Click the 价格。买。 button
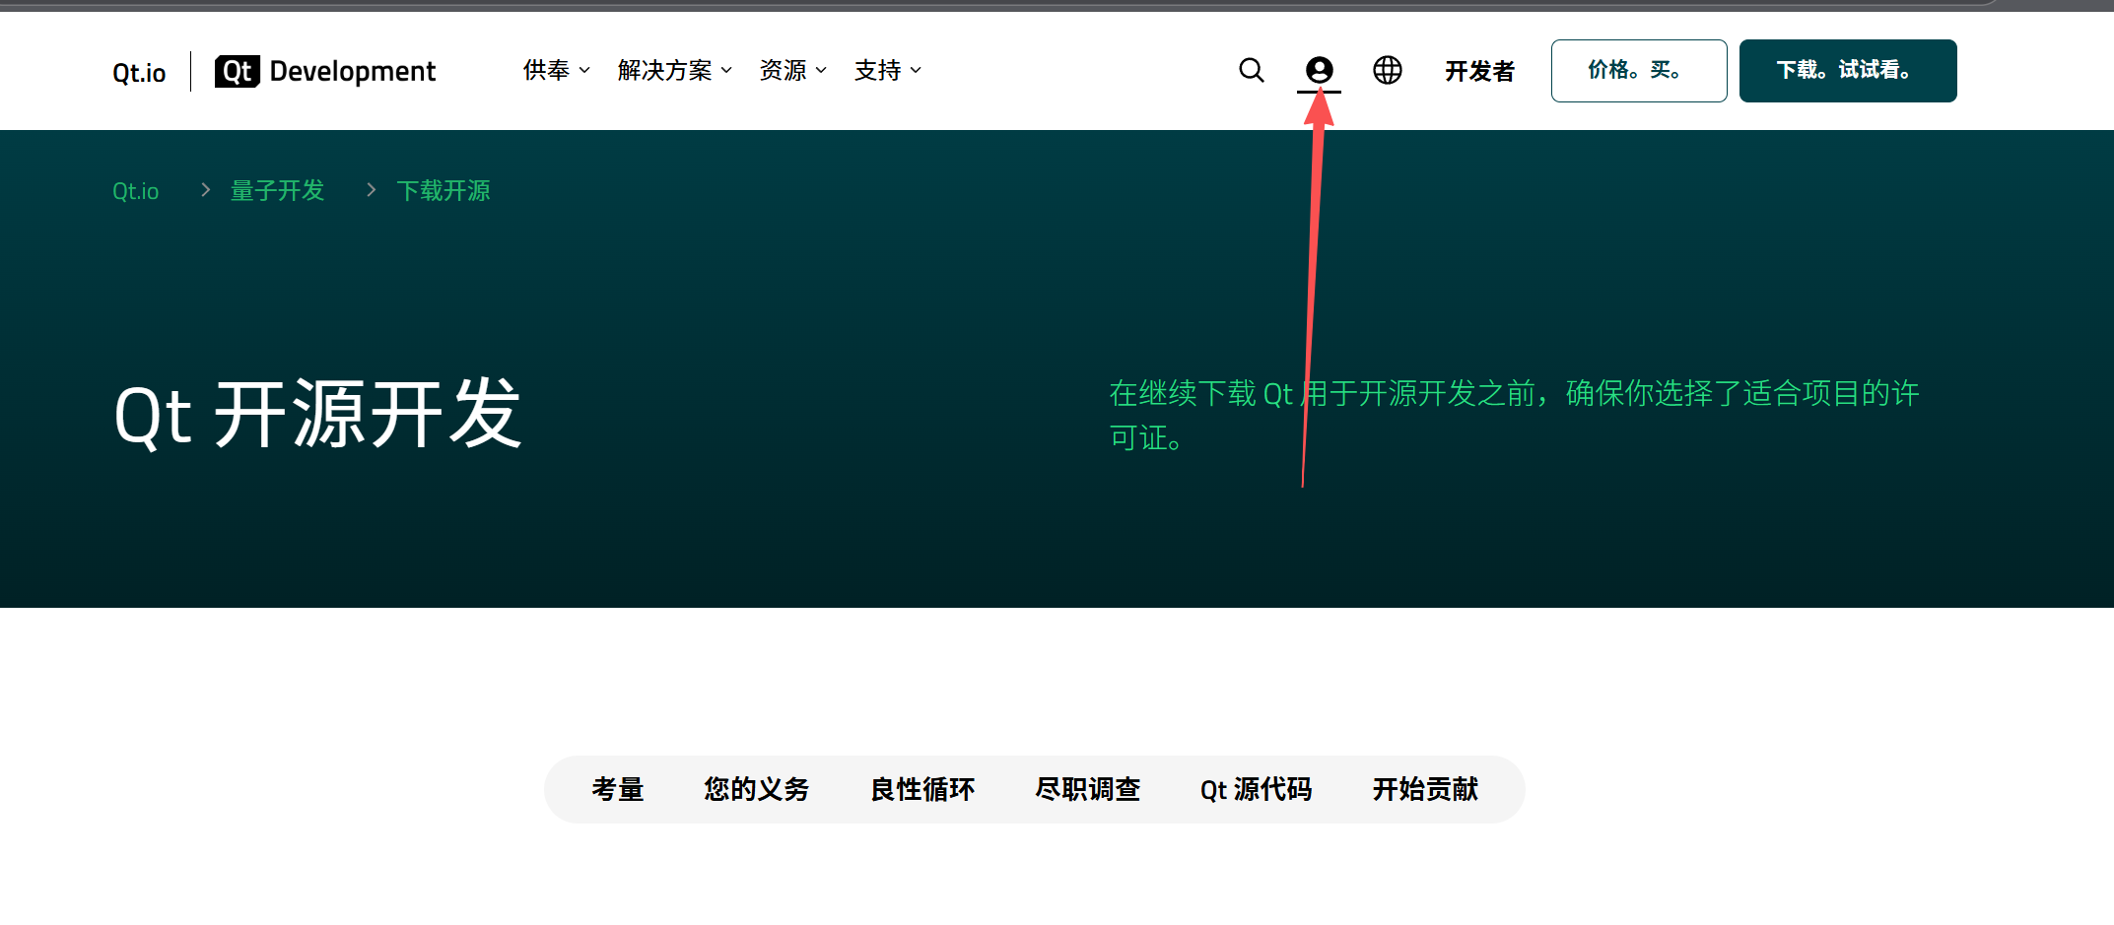The width and height of the screenshot is (2114, 925). [1638, 70]
